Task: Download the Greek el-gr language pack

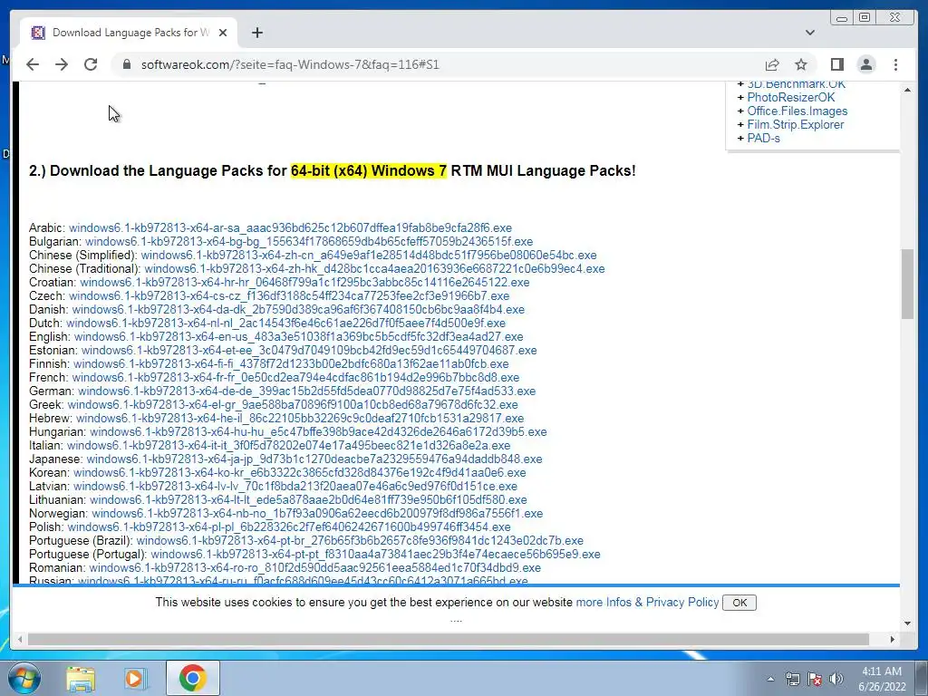Action: (x=293, y=405)
